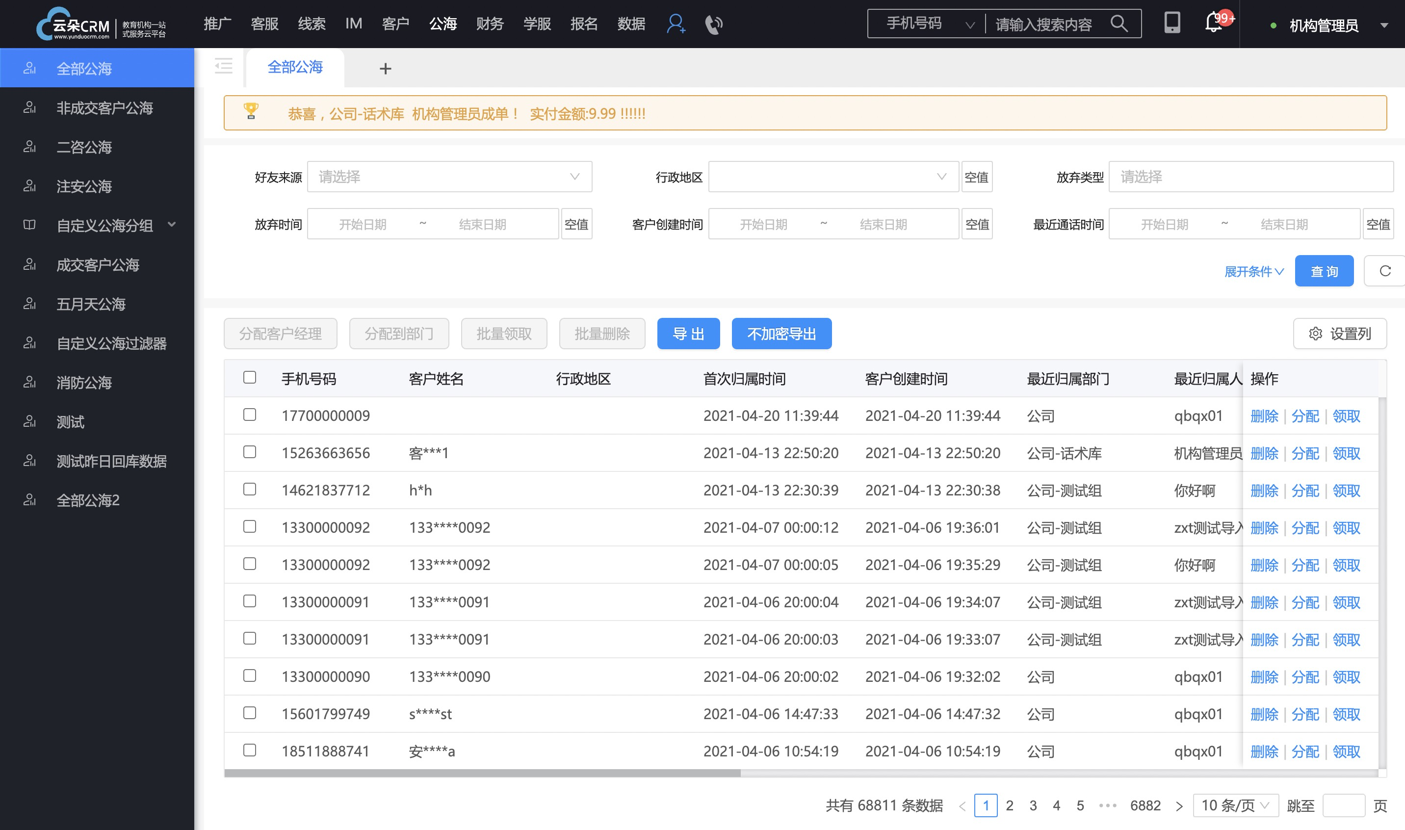Click the 查询 search button
This screenshot has width=1405, height=830.
(1326, 272)
